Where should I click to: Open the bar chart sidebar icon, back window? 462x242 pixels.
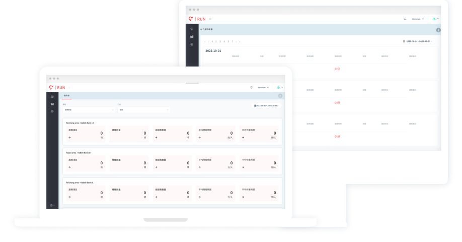[x=192, y=37]
